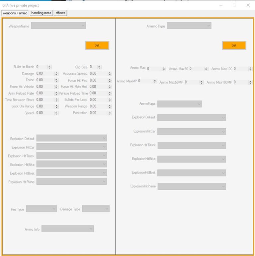Screen dimensions: 255x256
Task: Expand the AmmoFlags dropdown
Action: click(x=179, y=104)
